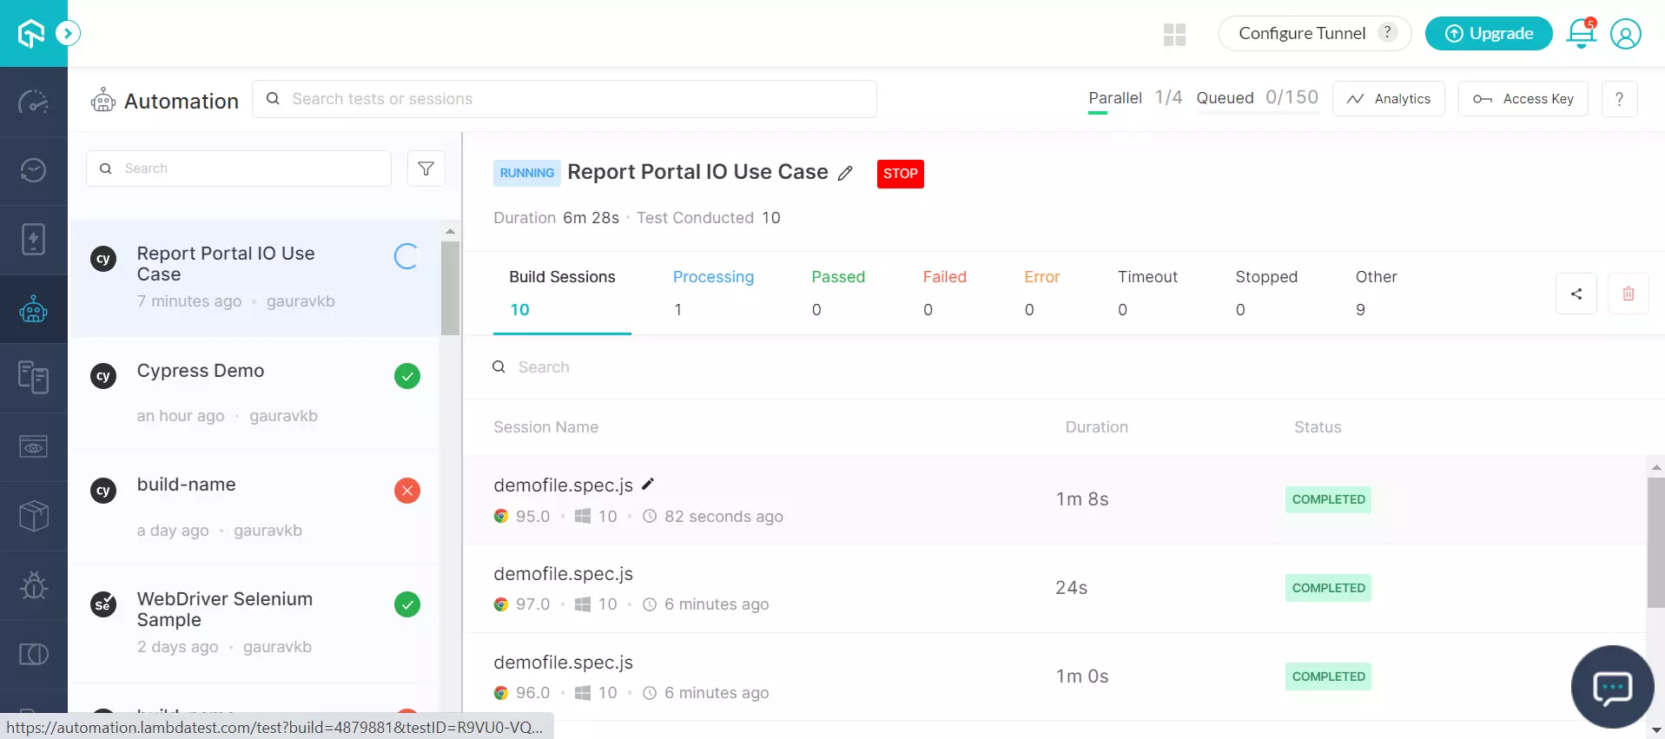Click the STOP button for the build
This screenshot has width=1665, height=739.
[x=900, y=174]
